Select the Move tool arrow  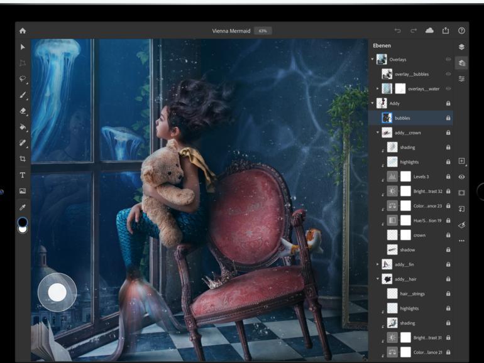click(x=23, y=47)
